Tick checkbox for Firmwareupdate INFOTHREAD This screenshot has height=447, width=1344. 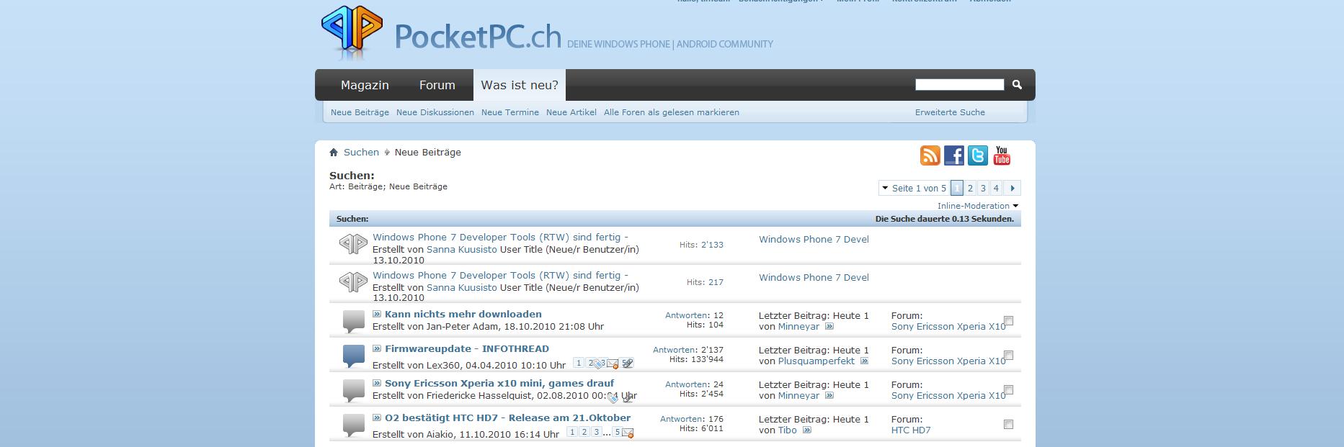point(1008,356)
